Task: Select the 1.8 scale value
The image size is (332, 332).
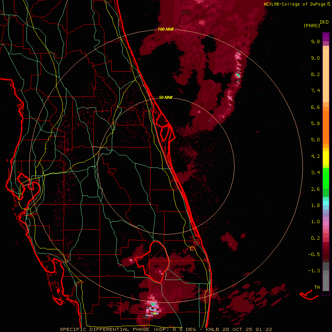Action: click(x=315, y=205)
